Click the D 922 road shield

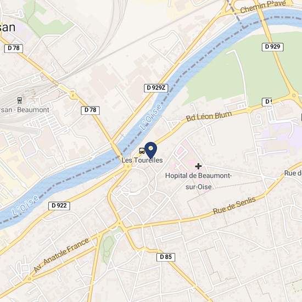pos(59,206)
